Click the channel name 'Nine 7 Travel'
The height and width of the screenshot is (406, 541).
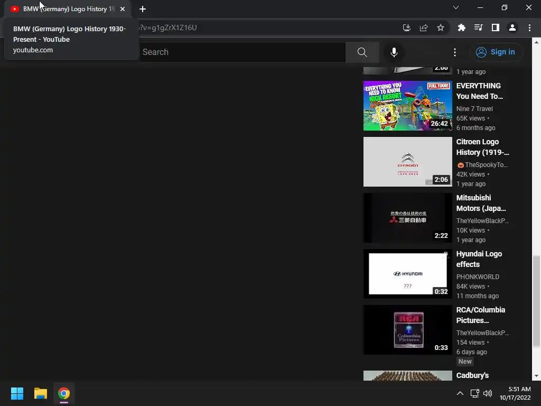[x=474, y=109]
